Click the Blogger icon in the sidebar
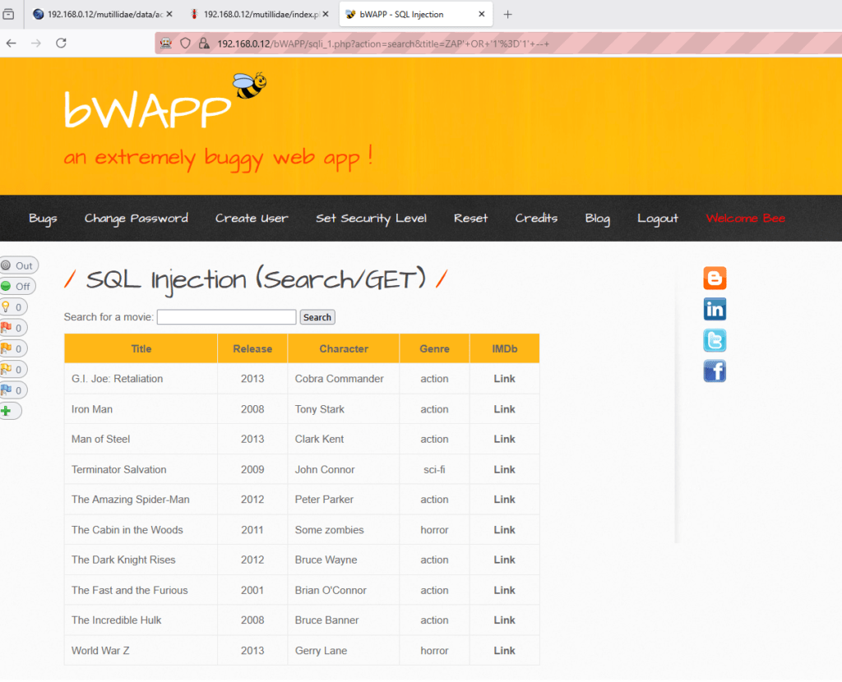 (x=715, y=279)
